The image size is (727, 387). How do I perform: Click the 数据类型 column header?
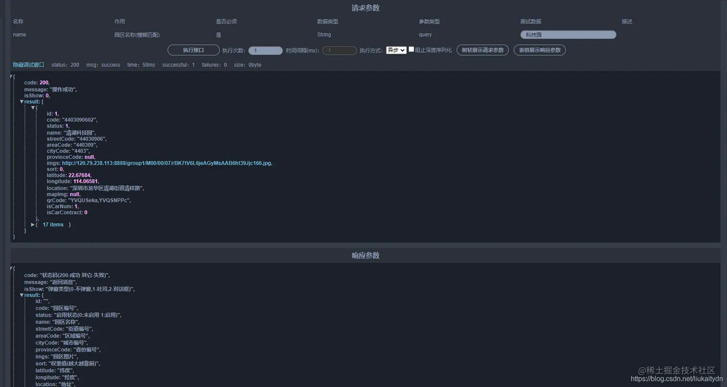(x=328, y=22)
